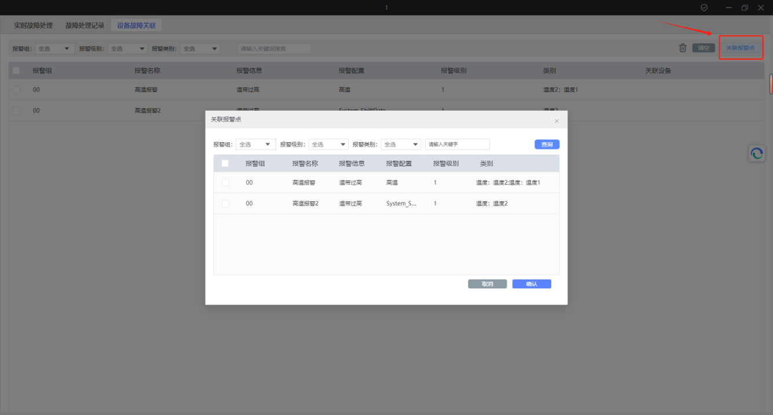773x415 pixels.
Task: Click the blue circular floating icon
Action: point(756,153)
